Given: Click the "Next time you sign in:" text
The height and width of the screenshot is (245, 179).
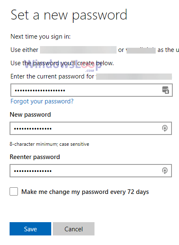Looking at the screenshot, I should 40,37.
